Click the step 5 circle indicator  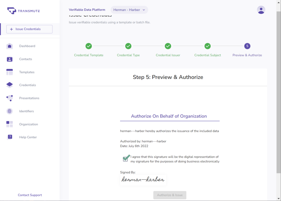pos(247,46)
